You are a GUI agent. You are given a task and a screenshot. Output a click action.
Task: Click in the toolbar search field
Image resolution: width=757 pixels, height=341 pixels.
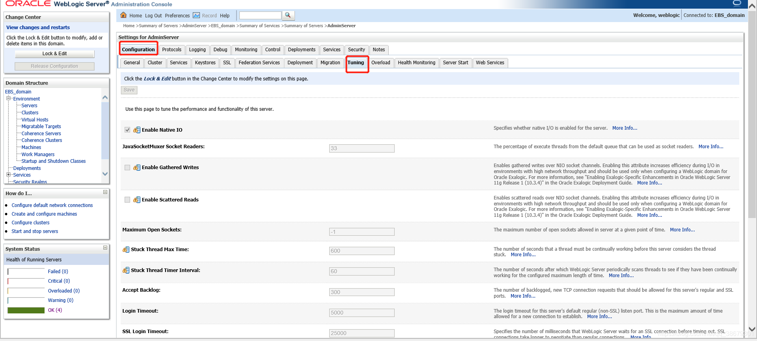[x=260, y=15]
